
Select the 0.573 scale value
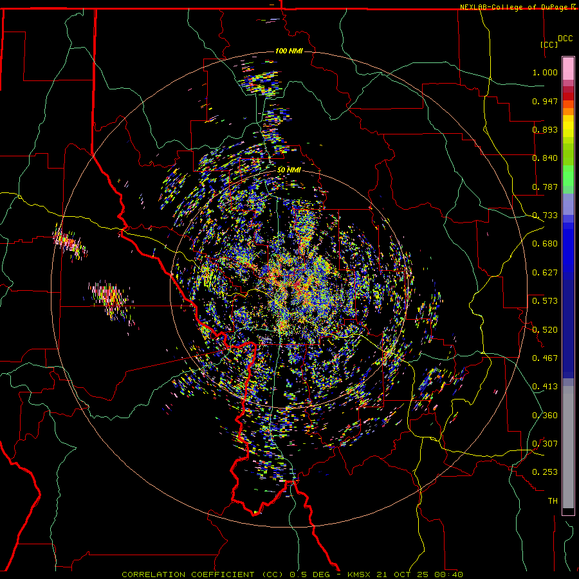(x=545, y=301)
